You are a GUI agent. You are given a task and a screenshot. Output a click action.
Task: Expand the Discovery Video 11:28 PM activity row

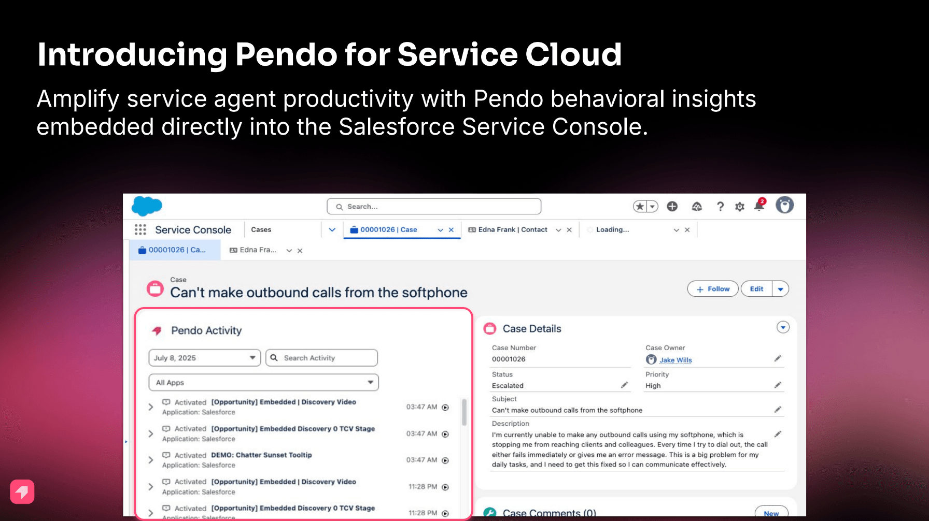[x=151, y=487]
